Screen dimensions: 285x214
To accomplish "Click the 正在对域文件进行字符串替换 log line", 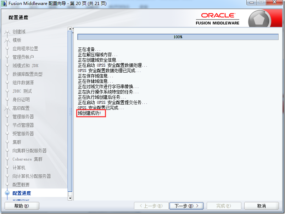I will 108,86.
